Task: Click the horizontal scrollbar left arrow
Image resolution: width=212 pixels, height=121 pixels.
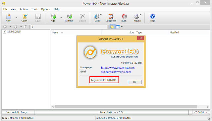Action: [53, 107]
